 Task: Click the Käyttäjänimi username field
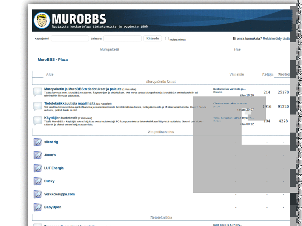coord(70,38)
